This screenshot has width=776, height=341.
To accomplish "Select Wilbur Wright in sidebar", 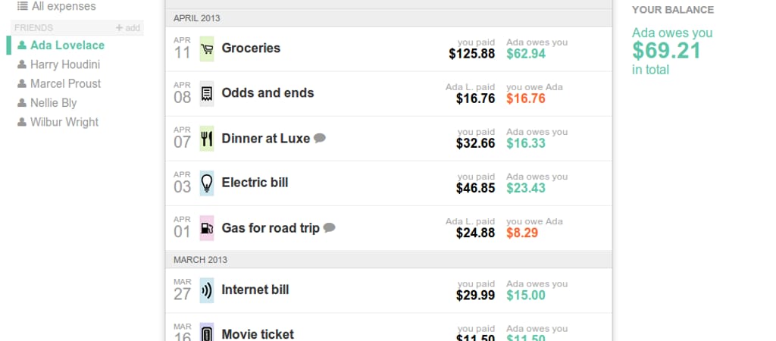I will coord(64,122).
